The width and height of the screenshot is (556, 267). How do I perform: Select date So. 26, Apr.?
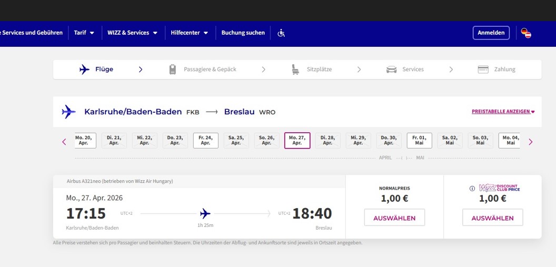(x=266, y=141)
